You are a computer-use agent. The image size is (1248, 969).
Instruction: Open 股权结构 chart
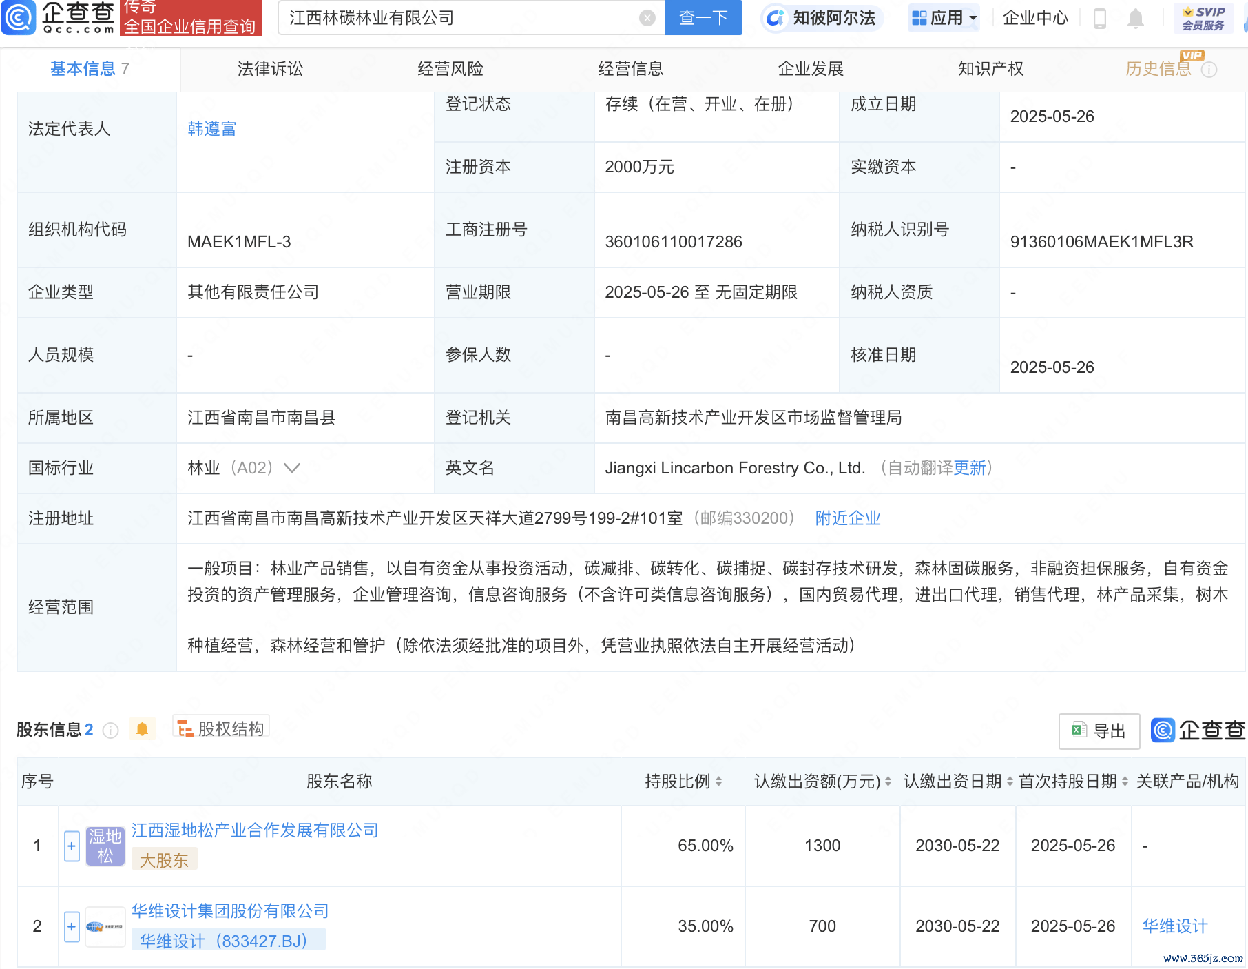coord(221,728)
